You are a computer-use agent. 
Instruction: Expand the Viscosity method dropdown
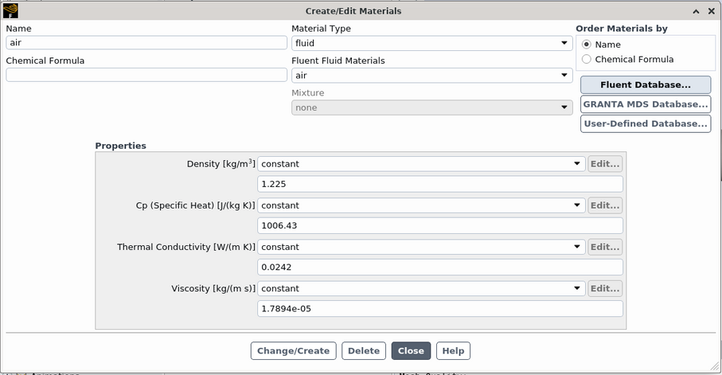[421, 288]
